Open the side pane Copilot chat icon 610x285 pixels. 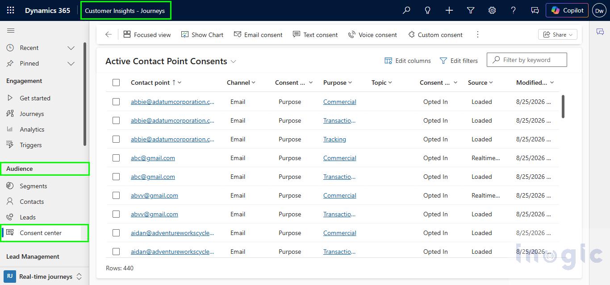[600, 31]
